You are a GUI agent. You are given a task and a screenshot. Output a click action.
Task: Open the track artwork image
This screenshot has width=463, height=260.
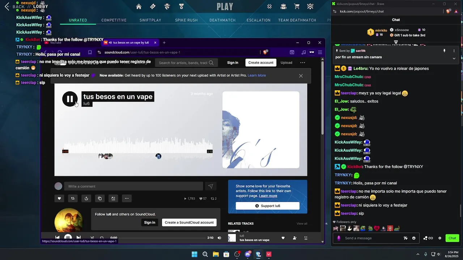261,130
